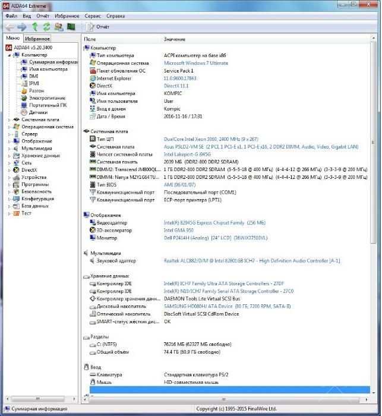Select Имя компьютера in the tree
This screenshot has height=416, width=382.
click(48, 70)
